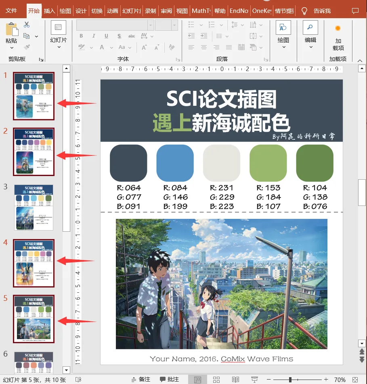Click the comments speech bubble icon
The image size is (367, 384).
[x=355, y=11]
